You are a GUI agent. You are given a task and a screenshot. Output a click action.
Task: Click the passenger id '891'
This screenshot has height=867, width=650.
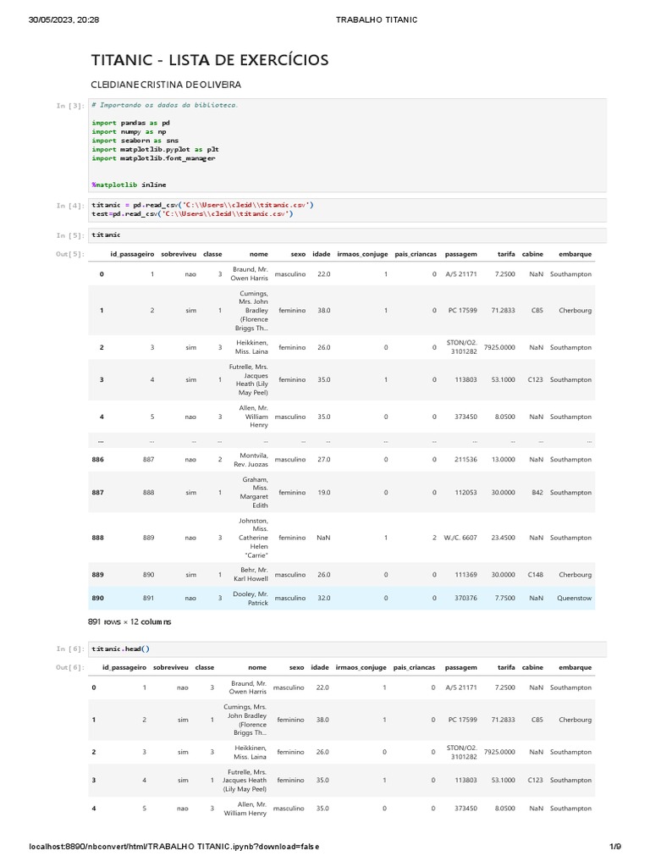(x=149, y=599)
